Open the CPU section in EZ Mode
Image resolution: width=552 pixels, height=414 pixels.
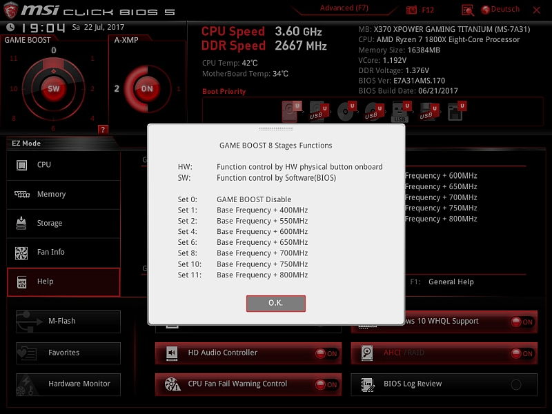click(x=63, y=165)
